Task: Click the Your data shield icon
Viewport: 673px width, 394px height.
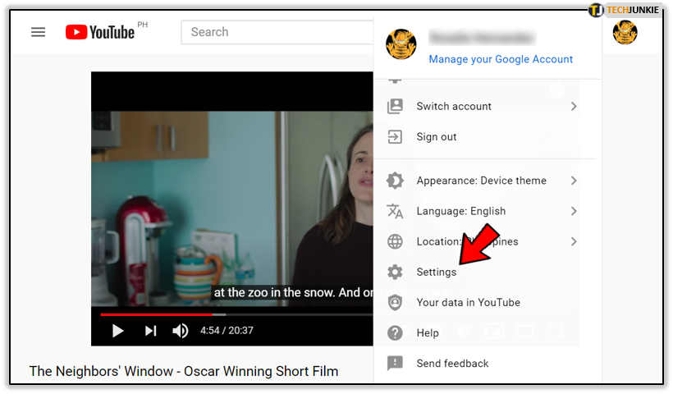Action: (x=395, y=303)
